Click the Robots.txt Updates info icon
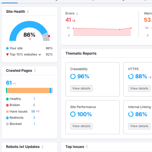 43,147
